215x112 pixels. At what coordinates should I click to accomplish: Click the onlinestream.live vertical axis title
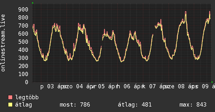pyautogui.click(x=3, y=43)
